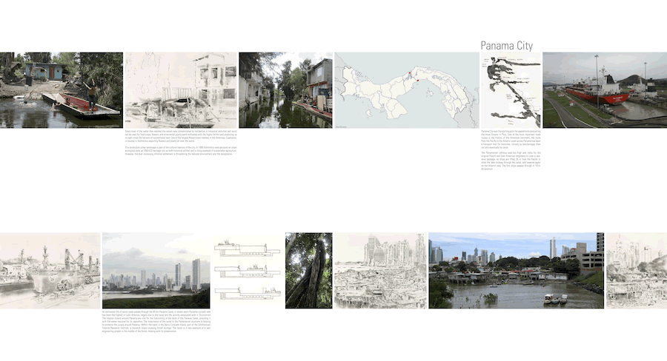This screenshot has width=667, height=361.
Task: Click the Panama country map
Action: click(406, 90)
